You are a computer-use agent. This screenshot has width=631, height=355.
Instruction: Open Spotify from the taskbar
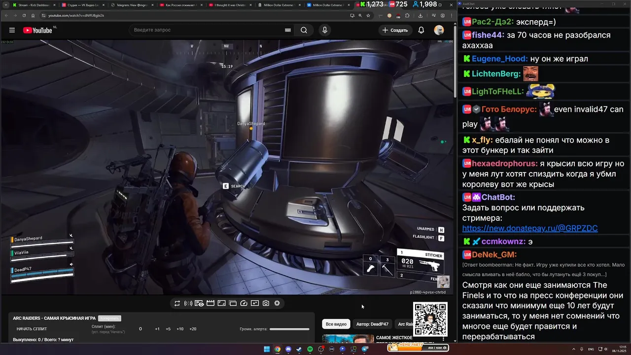310,349
